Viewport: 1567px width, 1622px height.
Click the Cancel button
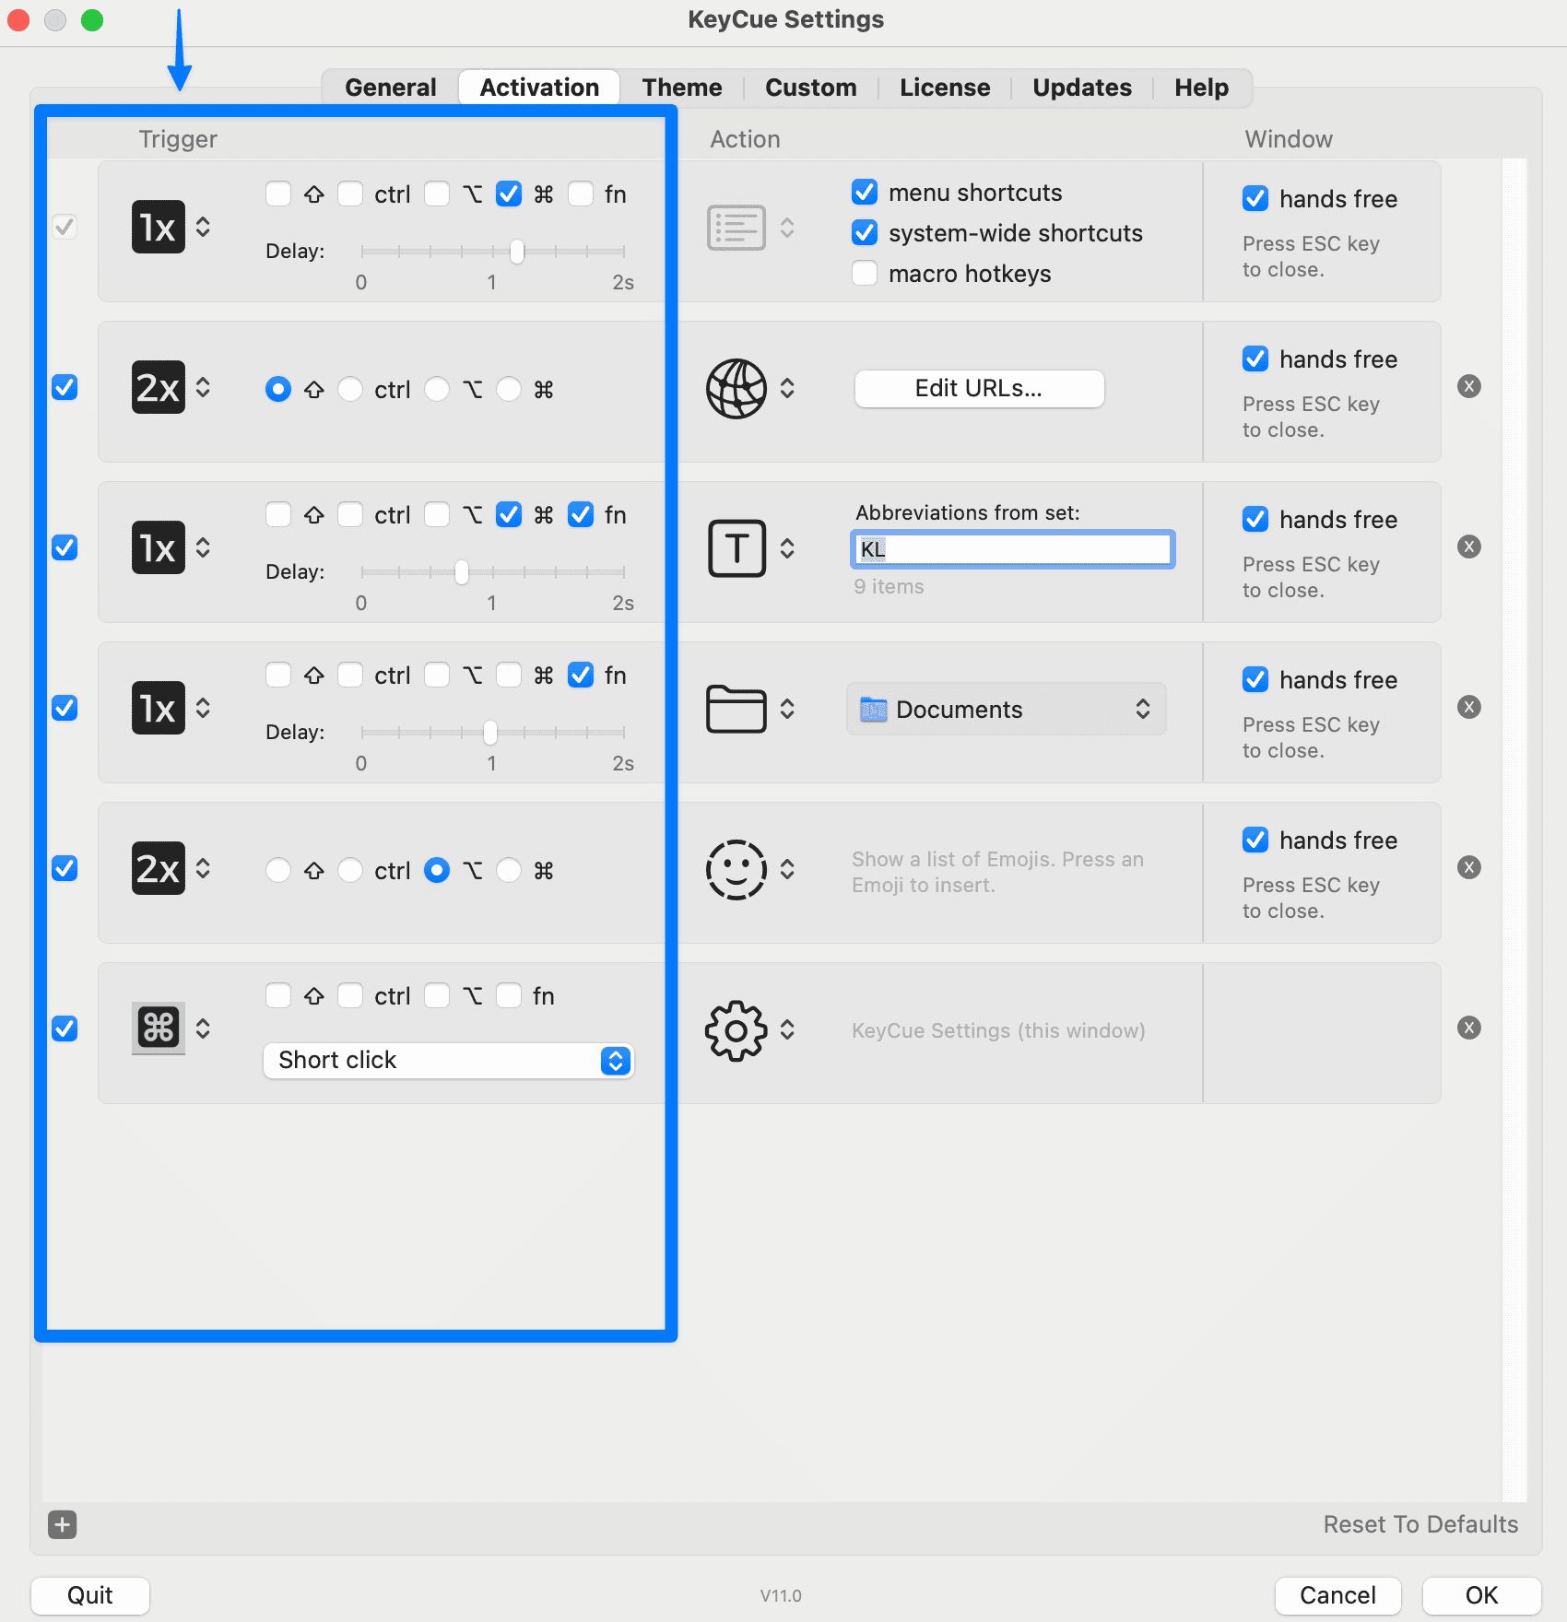click(1337, 1595)
